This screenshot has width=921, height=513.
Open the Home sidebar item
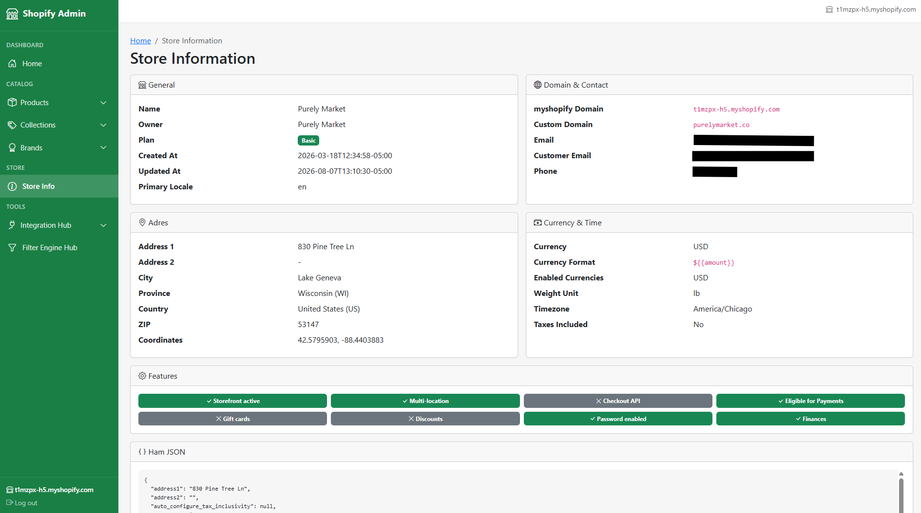pyautogui.click(x=59, y=64)
